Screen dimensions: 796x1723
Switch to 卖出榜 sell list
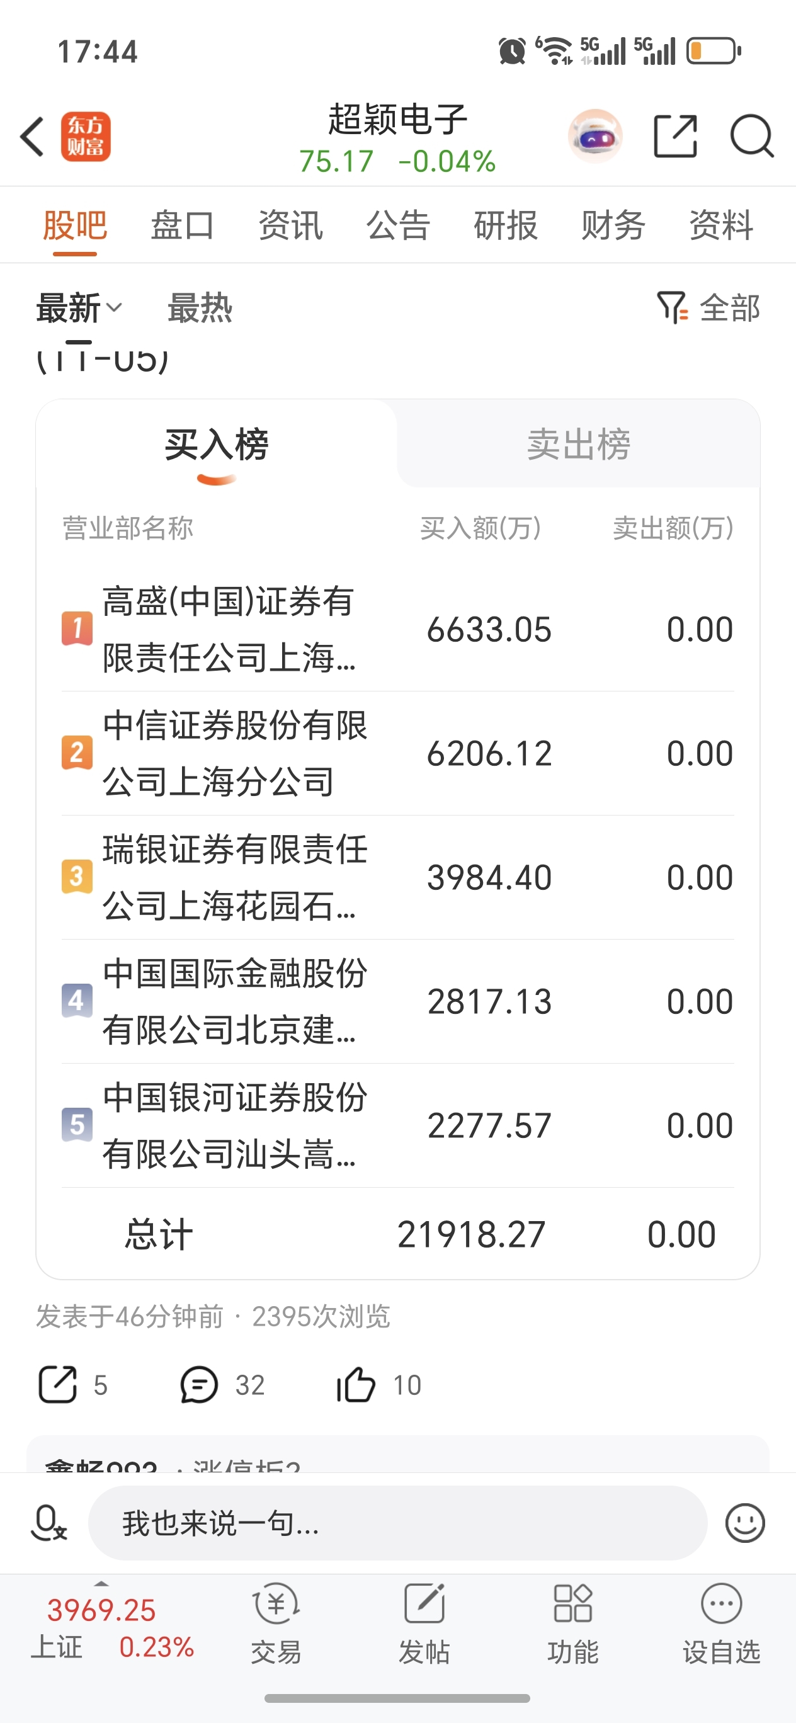pos(578,444)
